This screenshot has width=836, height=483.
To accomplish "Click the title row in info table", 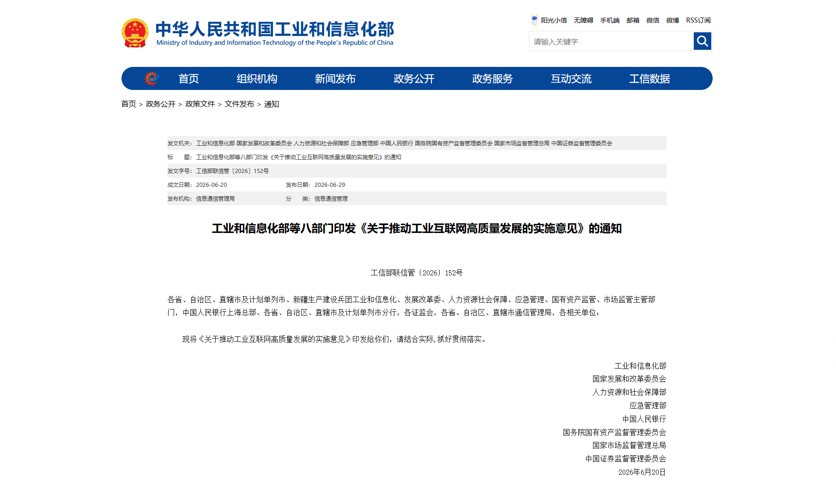I will pyautogui.click(x=417, y=157).
